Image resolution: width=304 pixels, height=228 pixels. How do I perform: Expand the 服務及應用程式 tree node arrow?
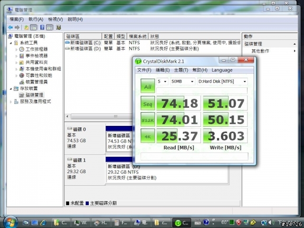click(x=11, y=102)
